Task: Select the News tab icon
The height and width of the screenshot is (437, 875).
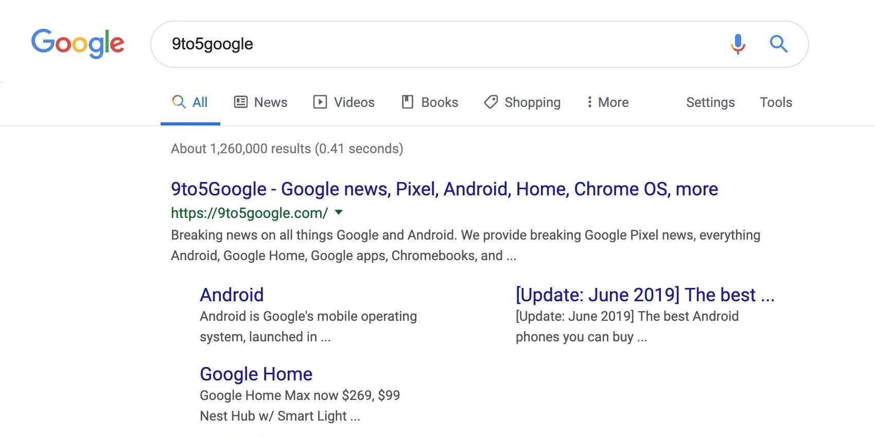Action: (240, 102)
